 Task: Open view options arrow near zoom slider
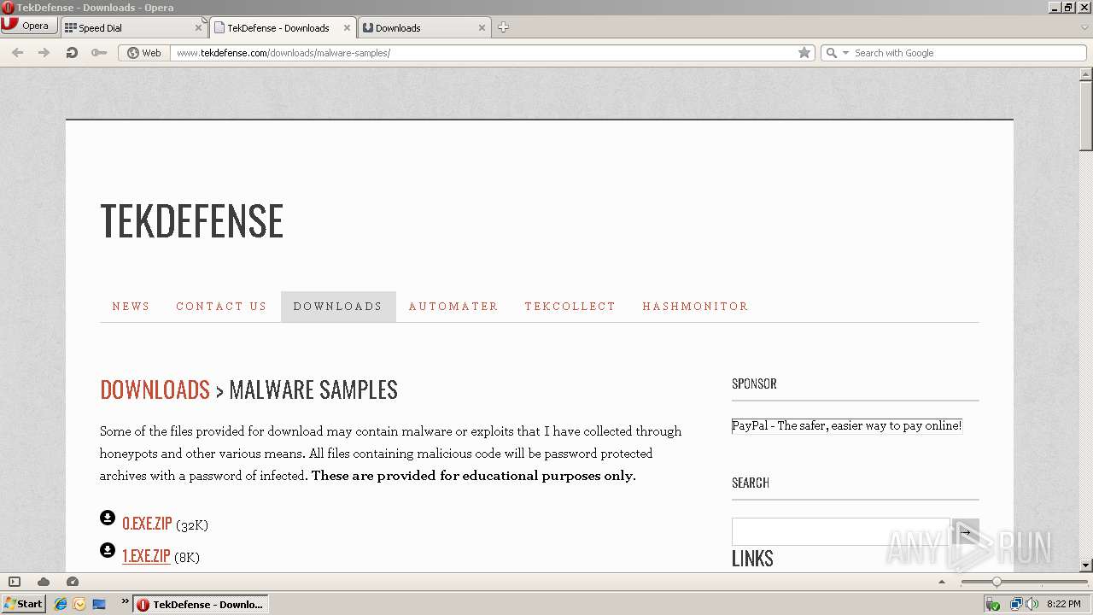point(942,582)
